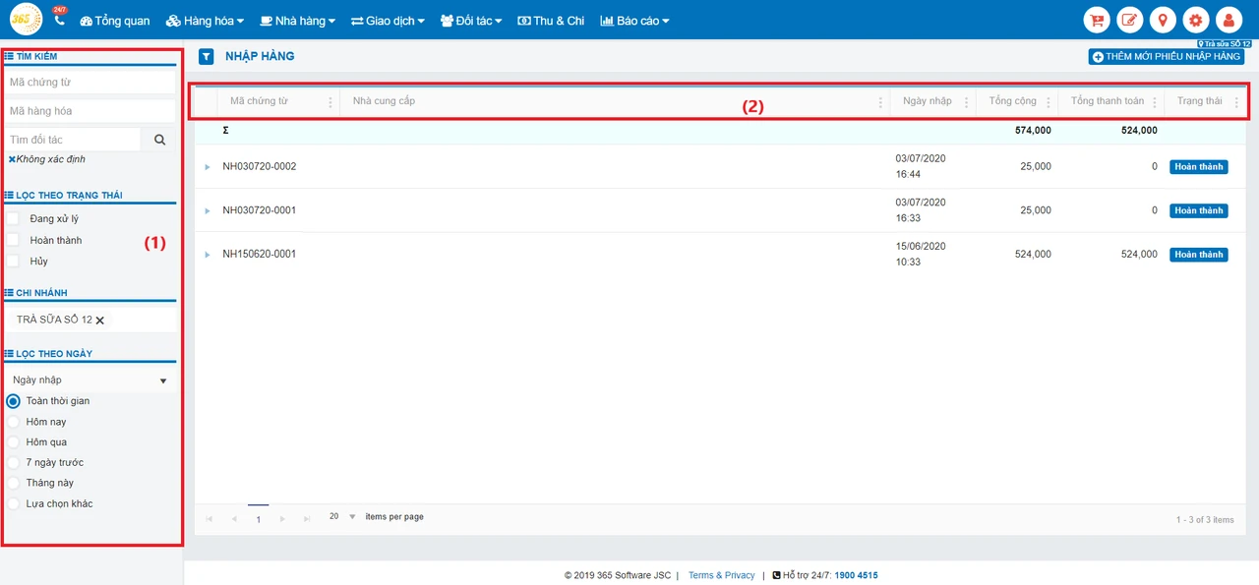Image resolution: width=1259 pixels, height=585 pixels.
Task: Open Tổng cộng column options dots
Action: point(1049,102)
